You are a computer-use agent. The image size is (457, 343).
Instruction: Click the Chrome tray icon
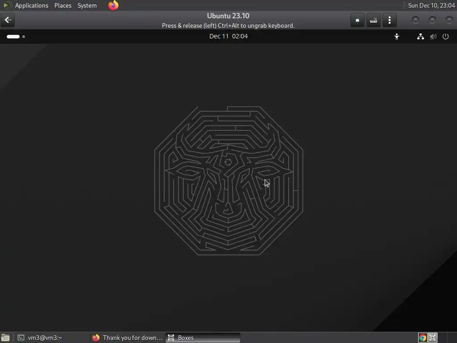[422, 338]
